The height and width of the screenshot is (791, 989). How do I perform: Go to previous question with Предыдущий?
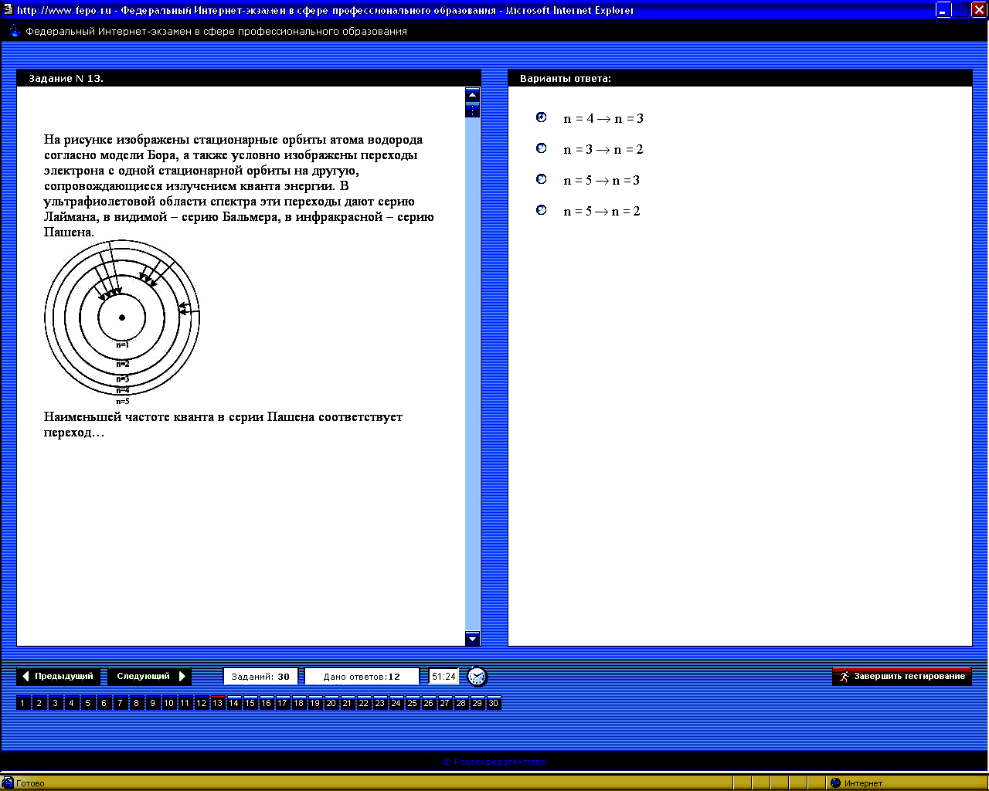(x=59, y=676)
